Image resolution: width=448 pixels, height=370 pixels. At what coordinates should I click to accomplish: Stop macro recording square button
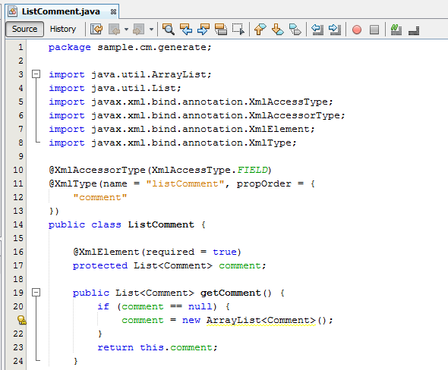point(374,30)
